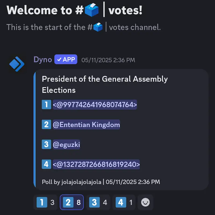Click number 4 emoji beside <@1327287266816819240> mention
Image resolution: width=215 pixels, height=215 pixels.
46,164
